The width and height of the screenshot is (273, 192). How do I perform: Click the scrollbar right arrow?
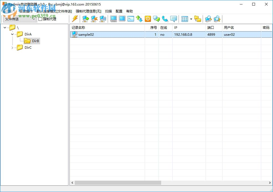[270, 183]
